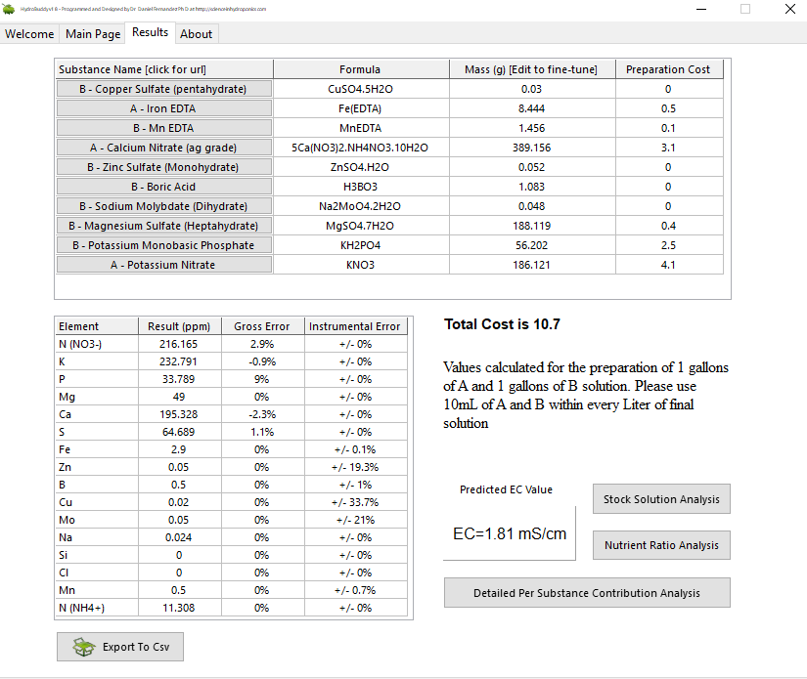Select the MgSO4.7H2O formula cell

tap(361, 226)
